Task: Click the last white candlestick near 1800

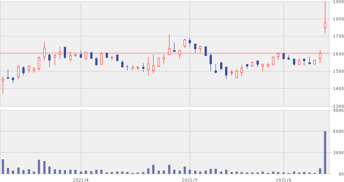Action: [325, 25]
